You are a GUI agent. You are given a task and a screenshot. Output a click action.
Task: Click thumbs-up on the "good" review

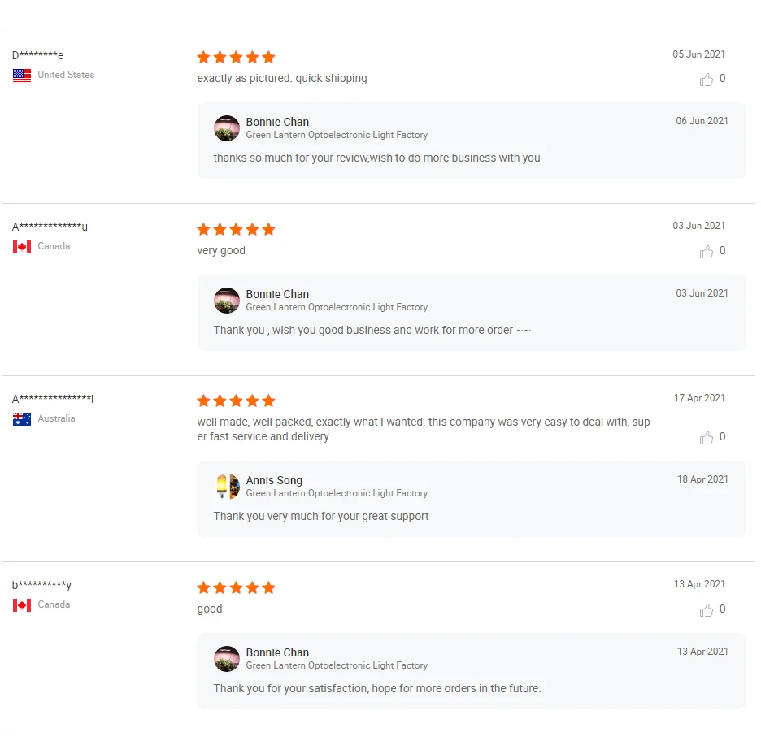[x=707, y=610]
